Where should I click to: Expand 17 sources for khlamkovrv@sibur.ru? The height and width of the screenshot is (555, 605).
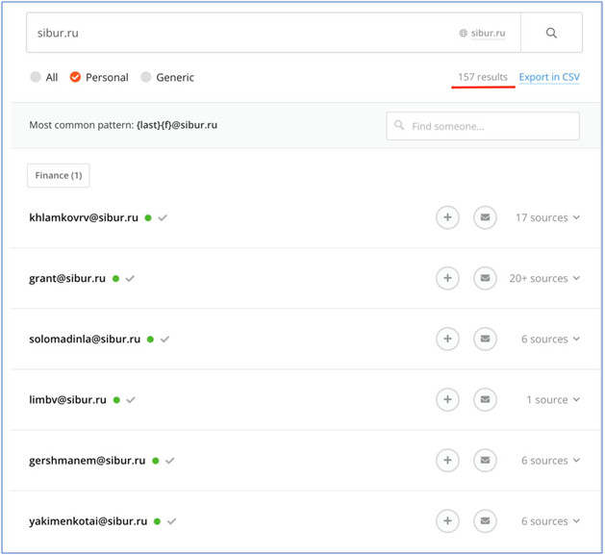(x=547, y=218)
